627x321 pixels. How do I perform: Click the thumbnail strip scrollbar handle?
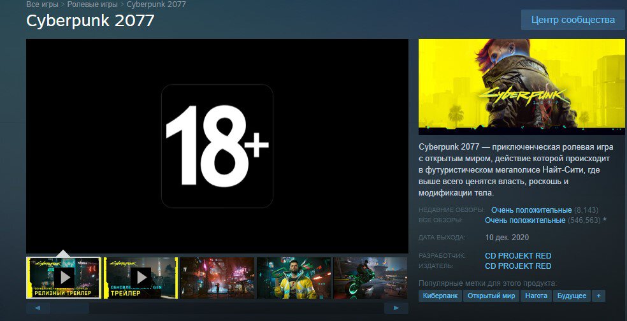coord(70,308)
